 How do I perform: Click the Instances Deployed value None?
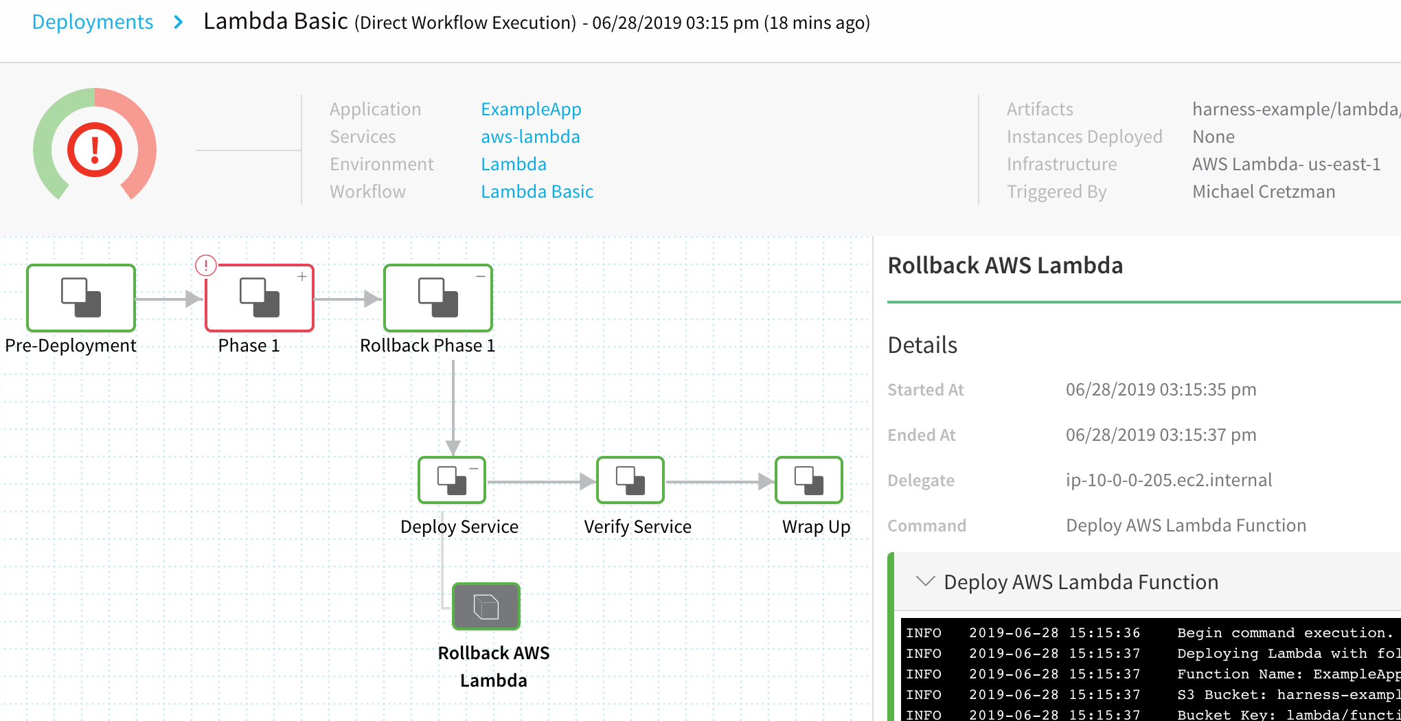click(x=1214, y=137)
